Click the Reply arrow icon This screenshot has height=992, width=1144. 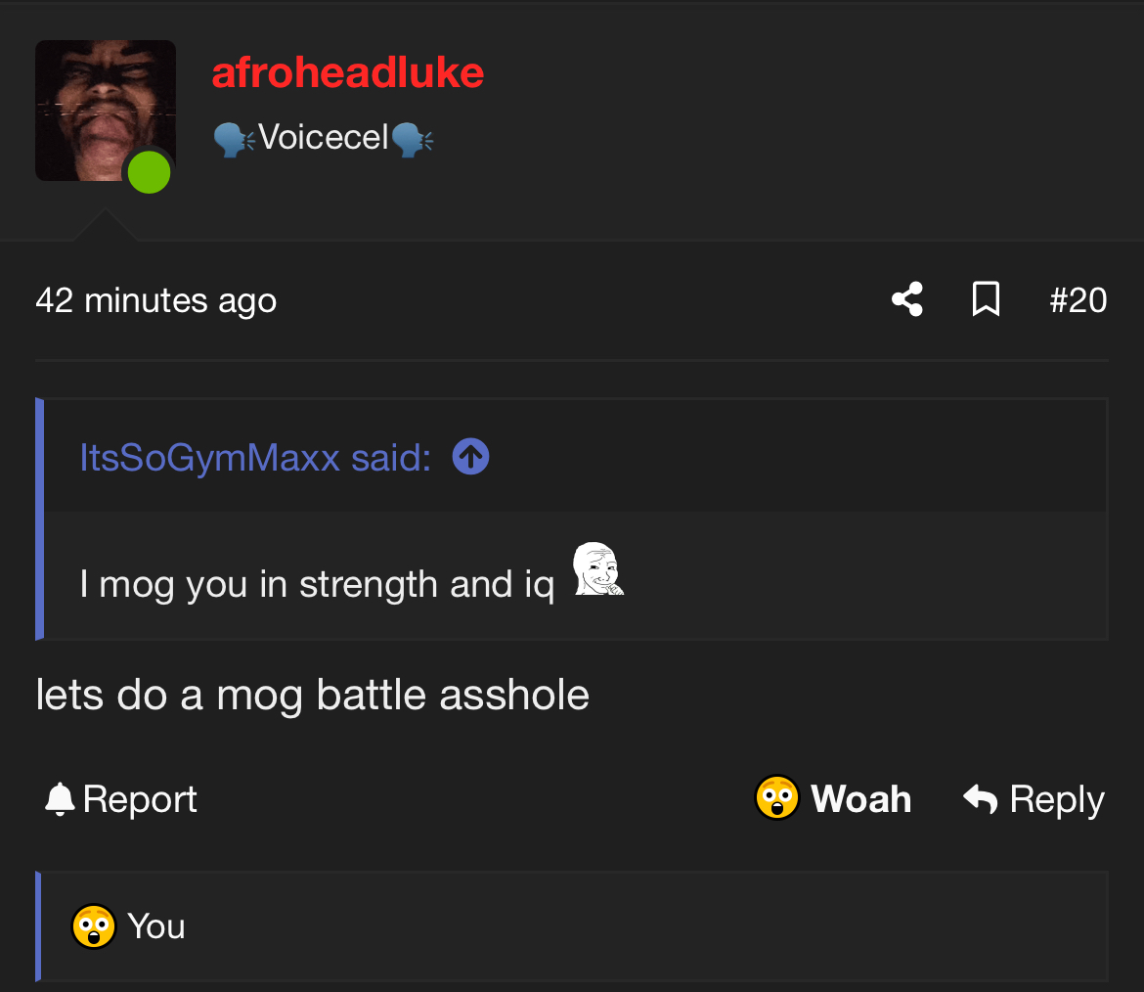pos(980,799)
